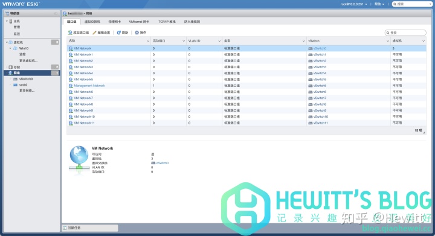Screen dimensions: 435x236
Task: Switch to the TCP/IP stacks tab
Action: [167, 22]
